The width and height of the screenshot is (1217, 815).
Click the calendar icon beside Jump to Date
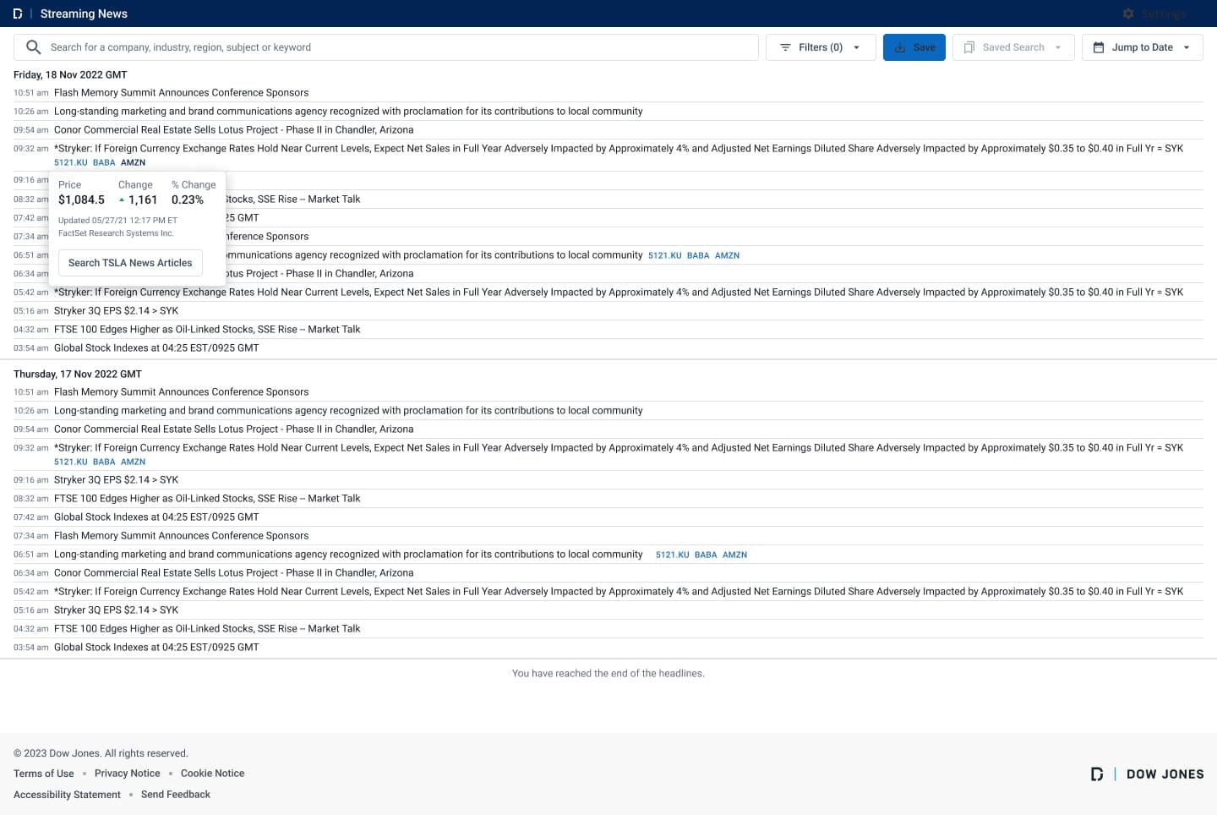pos(1099,47)
